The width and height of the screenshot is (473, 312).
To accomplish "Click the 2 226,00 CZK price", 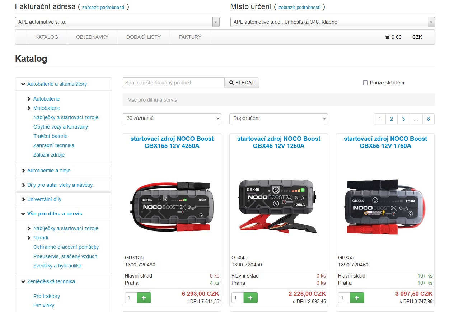I will point(307,294).
